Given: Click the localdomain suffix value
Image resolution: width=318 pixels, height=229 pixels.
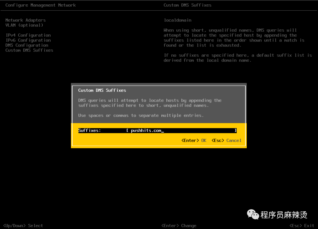Looking at the screenshot, I should click(178, 20).
